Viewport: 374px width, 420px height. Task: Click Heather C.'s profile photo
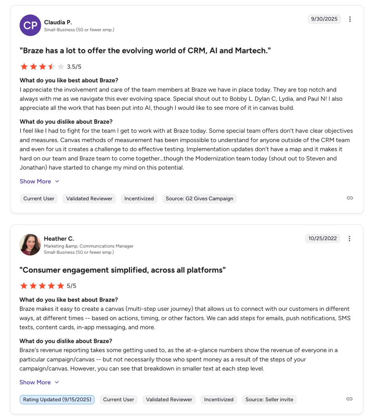click(30, 245)
